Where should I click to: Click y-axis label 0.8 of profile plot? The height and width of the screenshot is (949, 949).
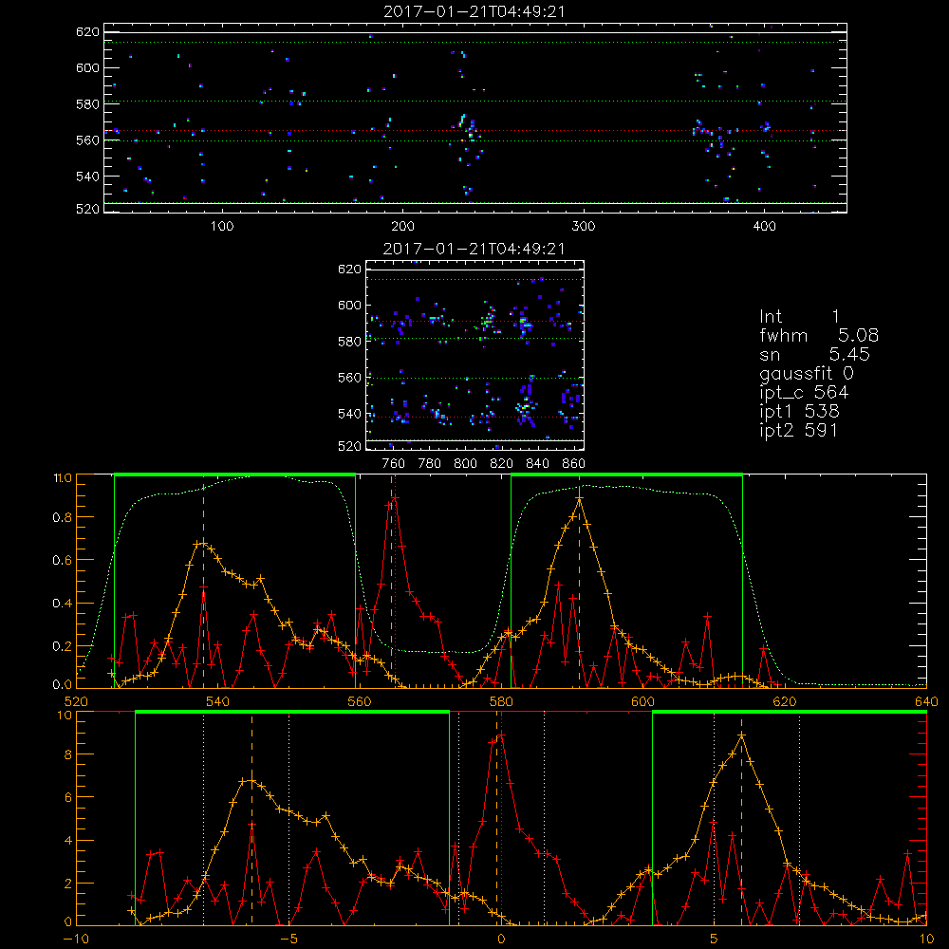coord(62,517)
